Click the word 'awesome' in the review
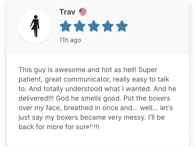 pyautogui.click(x=70, y=70)
